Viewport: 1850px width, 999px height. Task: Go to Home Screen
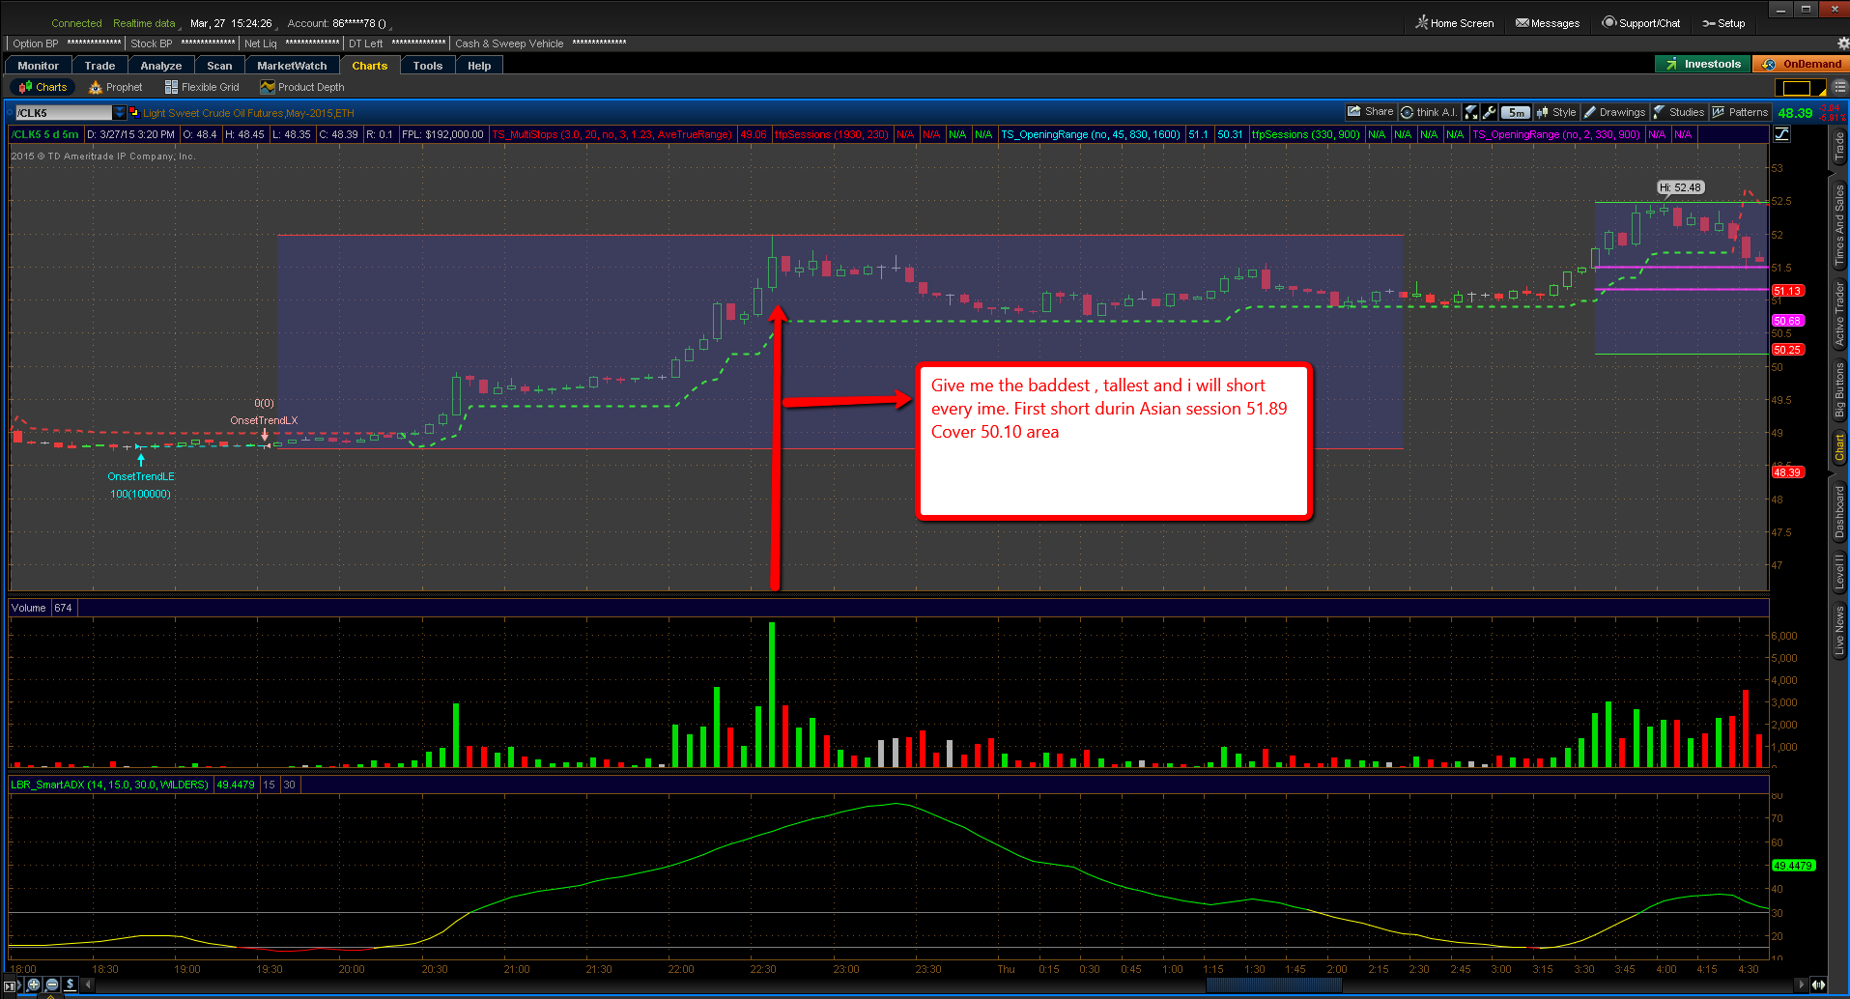pos(1455,23)
